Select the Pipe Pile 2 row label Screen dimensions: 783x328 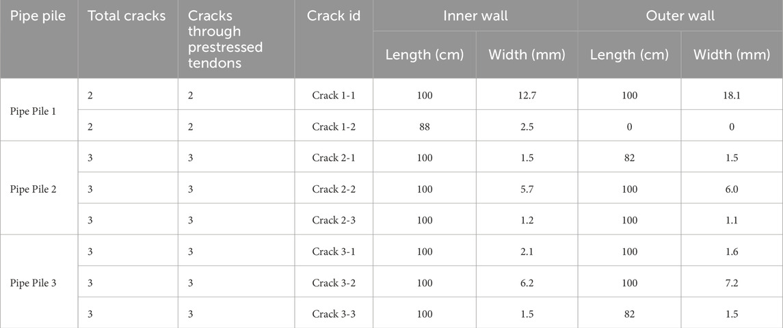(38, 189)
